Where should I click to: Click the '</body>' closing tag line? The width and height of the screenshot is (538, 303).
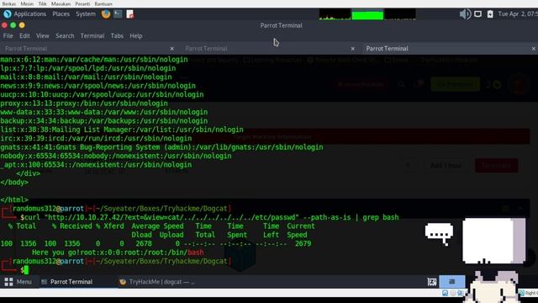[x=14, y=182]
